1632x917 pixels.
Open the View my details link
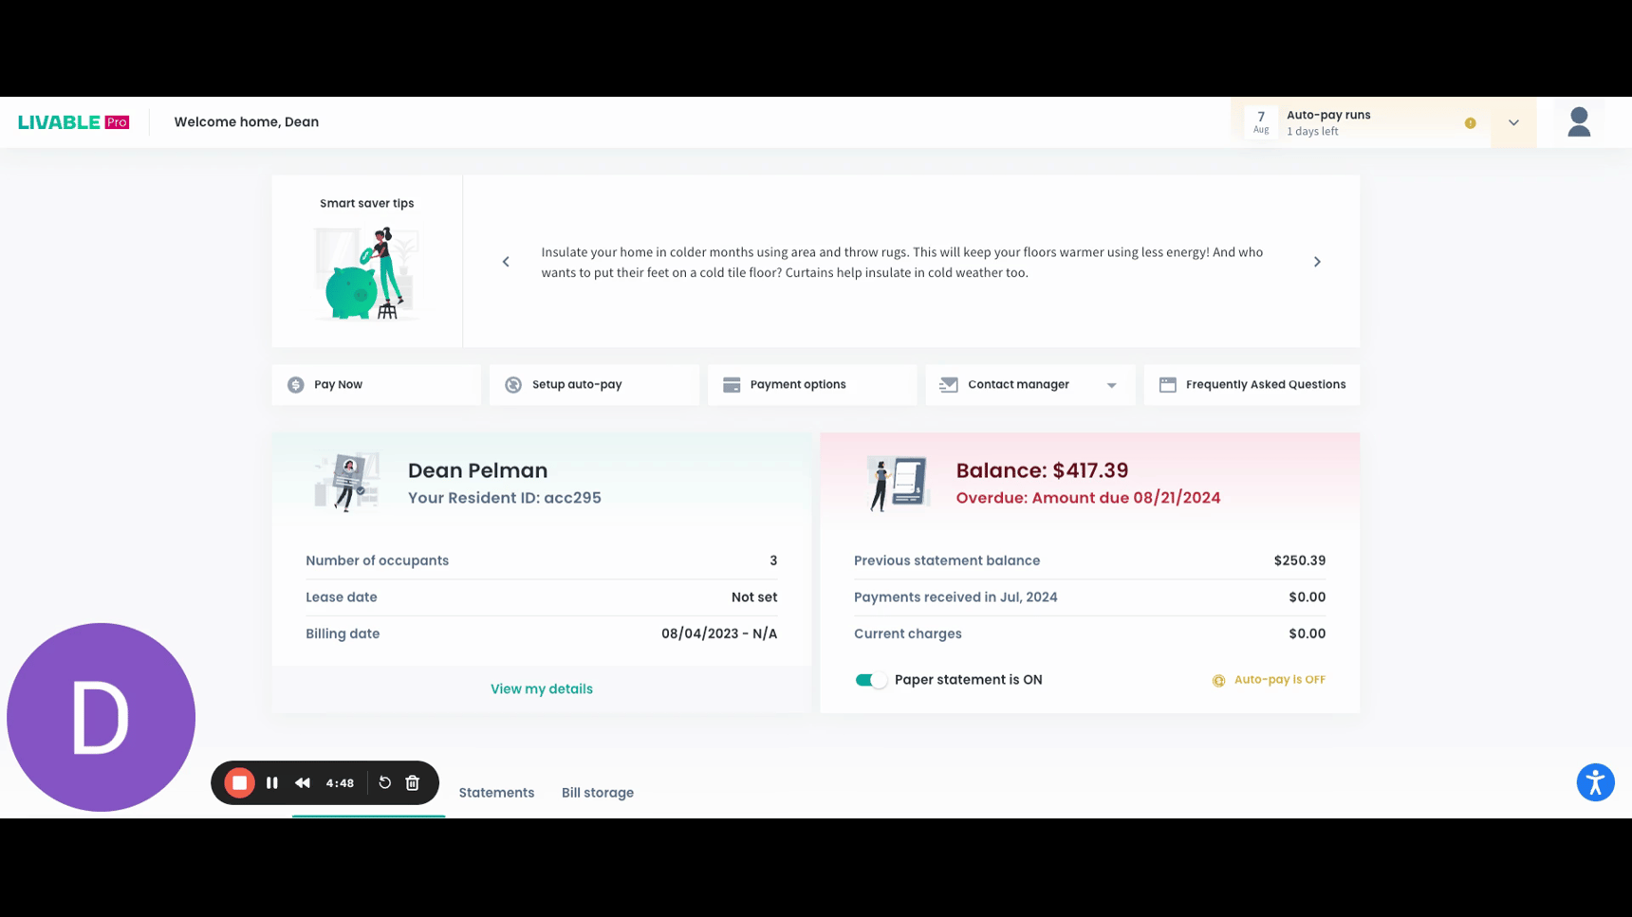point(541,689)
